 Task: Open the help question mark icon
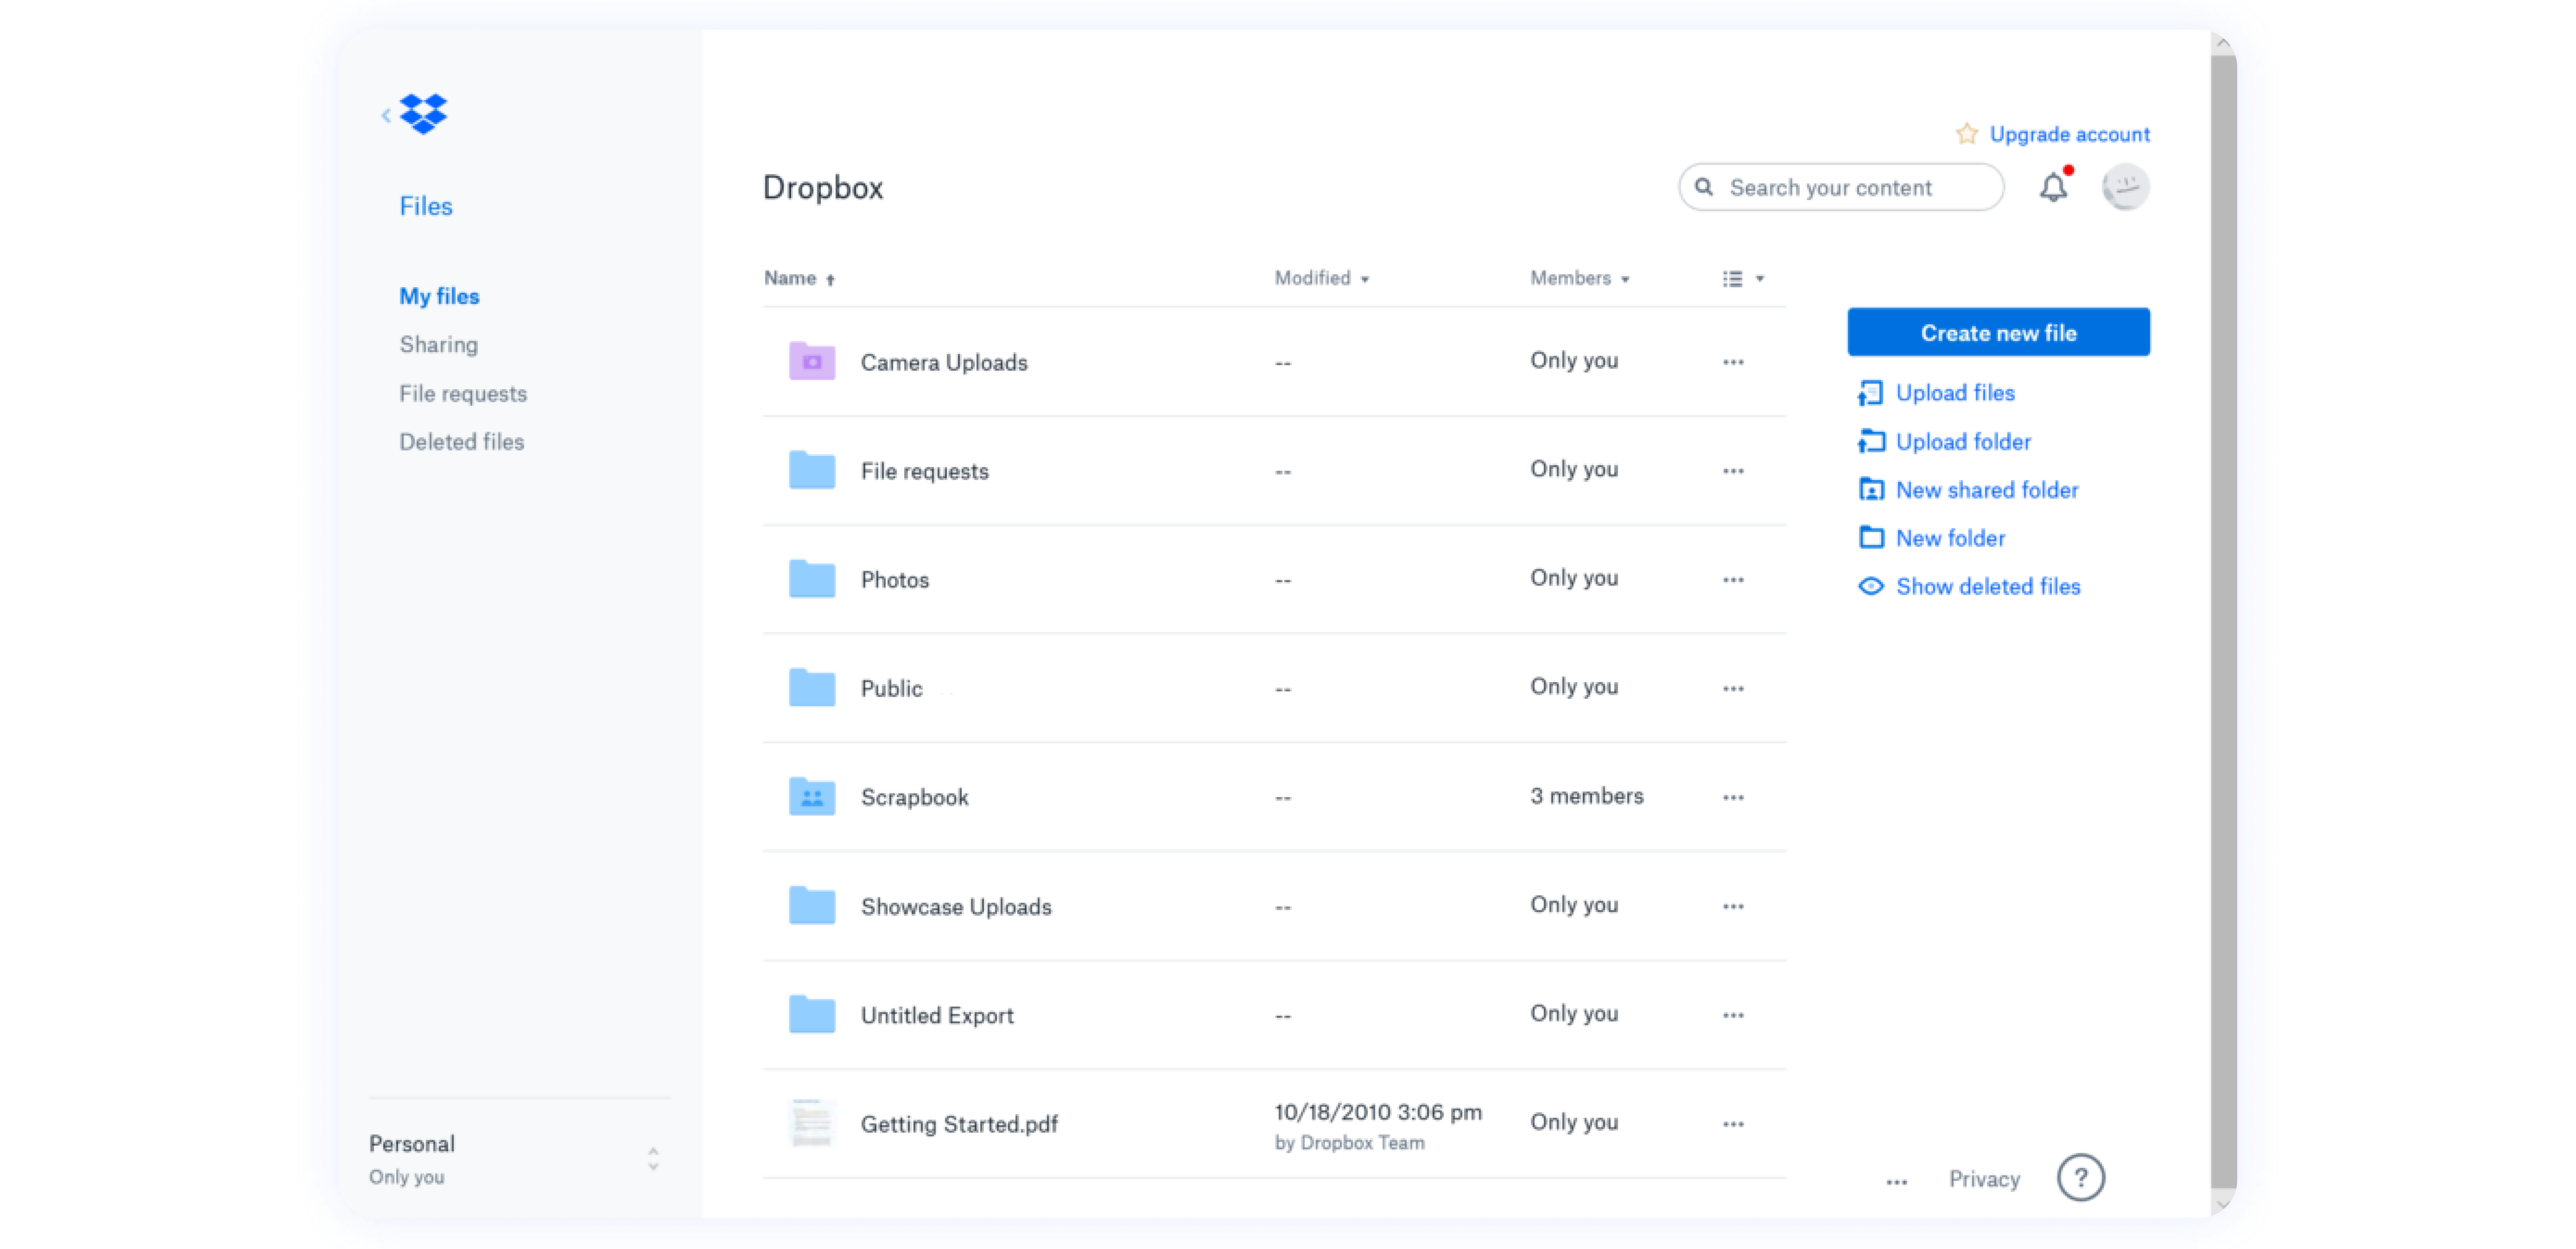[x=2081, y=1178]
